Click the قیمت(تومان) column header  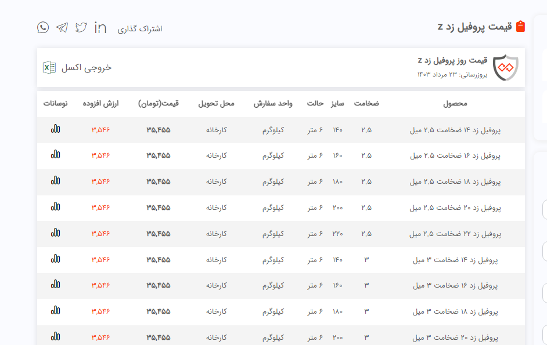[x=159, y=104]
